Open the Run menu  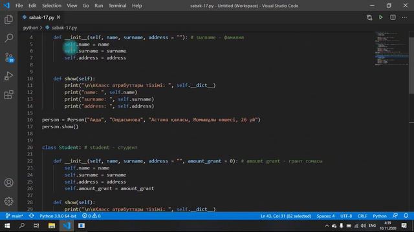(99, 6)
